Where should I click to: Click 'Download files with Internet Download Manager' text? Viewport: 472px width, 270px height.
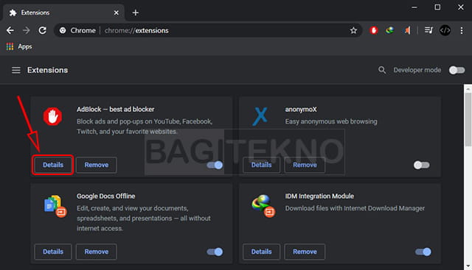[x=355, y=208]
